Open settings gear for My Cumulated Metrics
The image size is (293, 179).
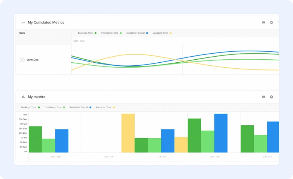coord(271,23)
